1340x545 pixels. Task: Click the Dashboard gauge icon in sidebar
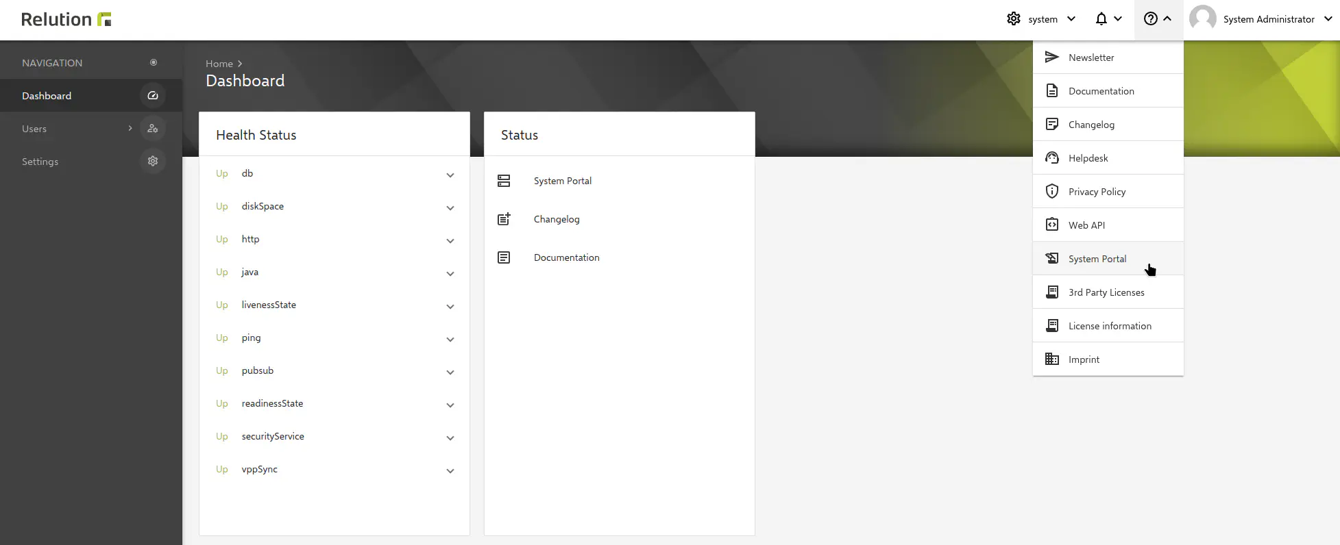tap(153, 96)
